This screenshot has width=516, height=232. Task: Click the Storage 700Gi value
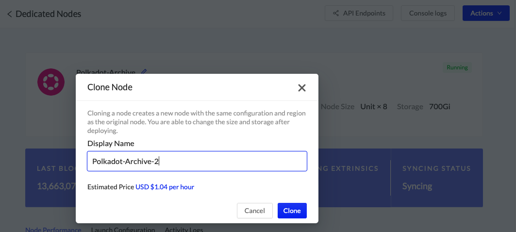[x=439, y=106]
